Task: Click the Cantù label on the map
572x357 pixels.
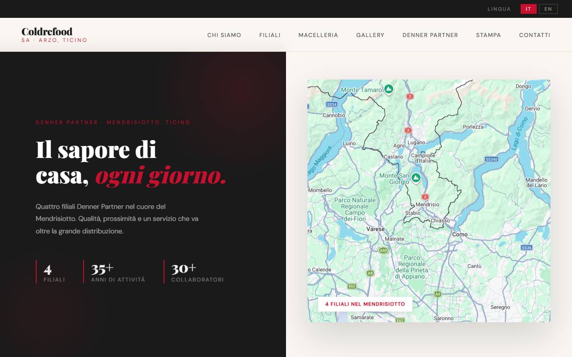Action: point(474,266)
